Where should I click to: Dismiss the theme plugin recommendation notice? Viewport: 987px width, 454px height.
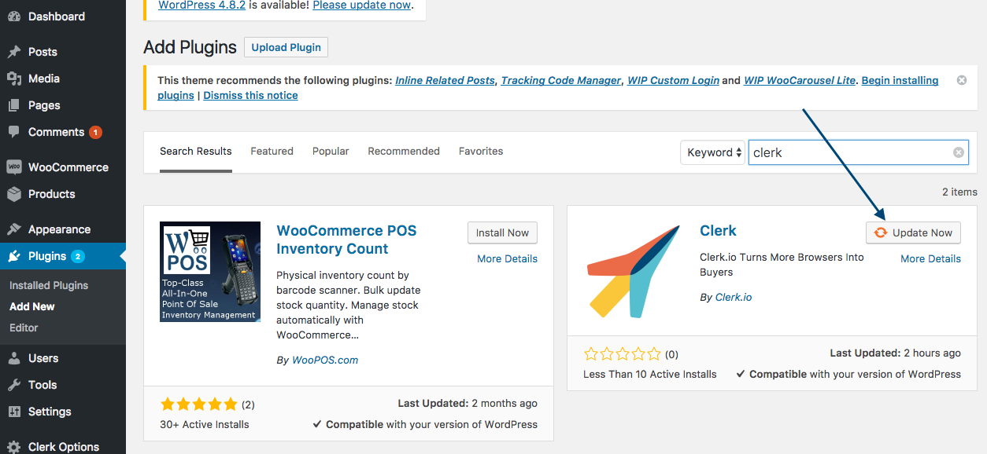point(961,80)
